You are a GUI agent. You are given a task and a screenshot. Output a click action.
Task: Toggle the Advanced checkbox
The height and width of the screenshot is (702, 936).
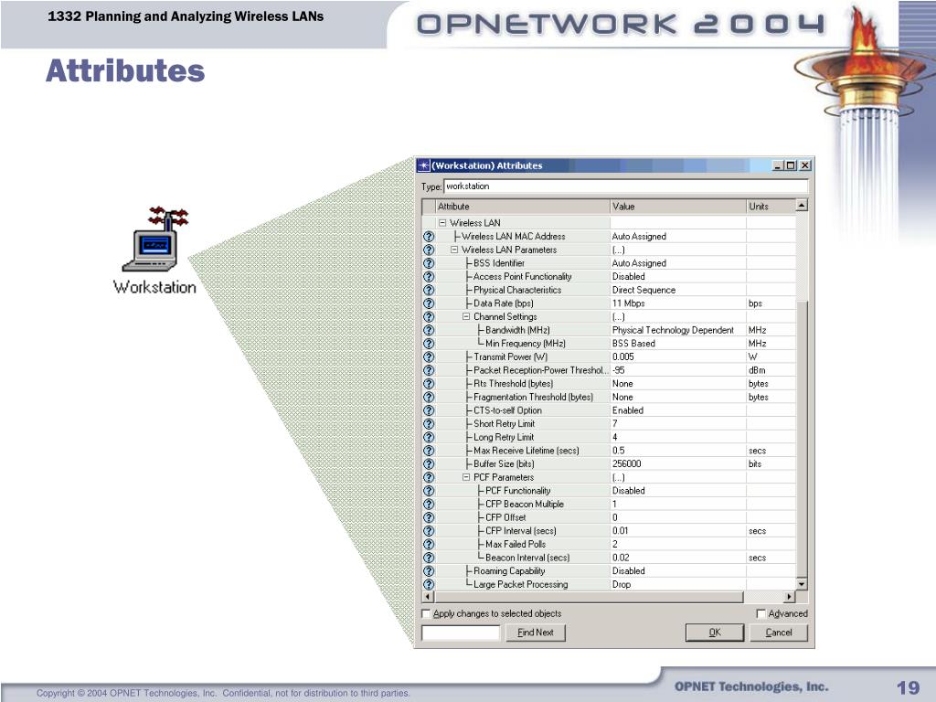point(761,613)
